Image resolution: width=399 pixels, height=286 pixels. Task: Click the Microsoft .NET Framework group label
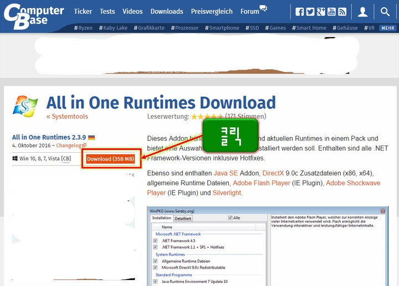coord(178,234)
